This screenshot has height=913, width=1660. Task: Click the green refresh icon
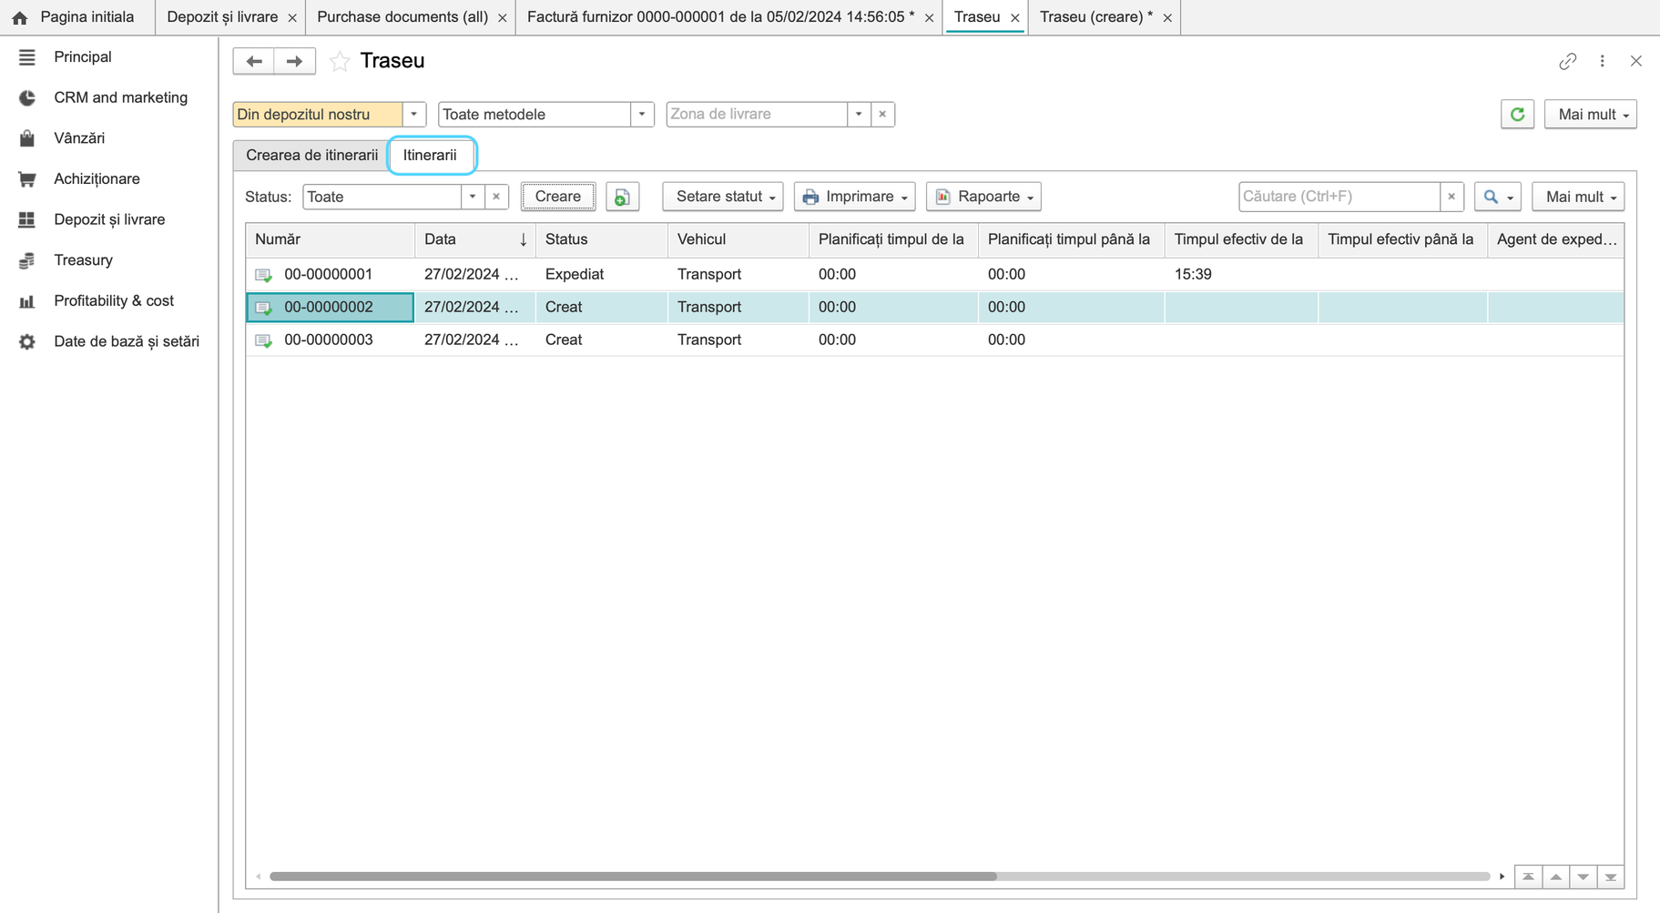click(1517, 115)
